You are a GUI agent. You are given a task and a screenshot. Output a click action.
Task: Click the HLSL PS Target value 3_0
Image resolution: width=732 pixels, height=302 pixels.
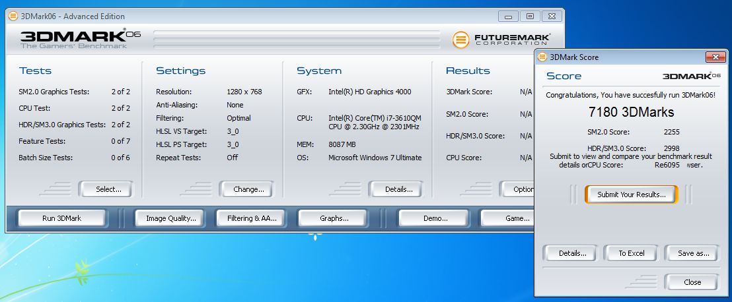[233, 144]
